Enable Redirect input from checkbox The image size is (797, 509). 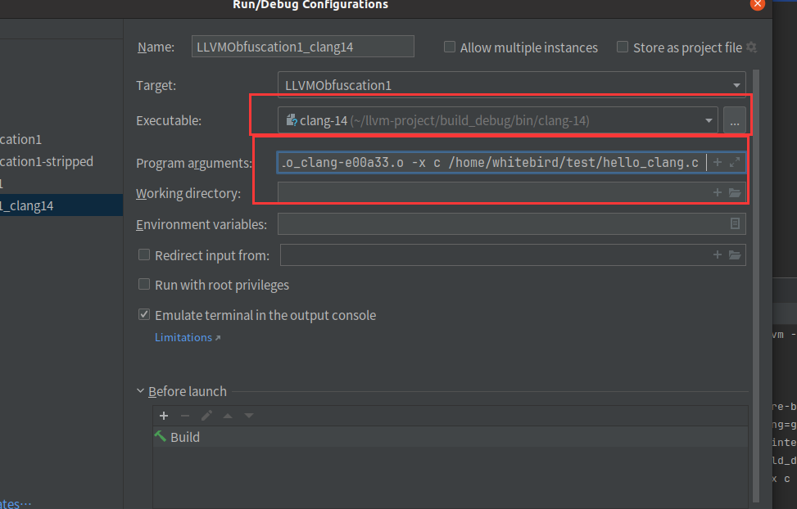coord(144,254)
